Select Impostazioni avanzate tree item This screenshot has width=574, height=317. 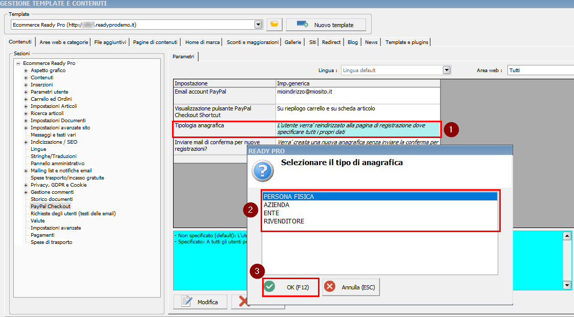(56, 228)
